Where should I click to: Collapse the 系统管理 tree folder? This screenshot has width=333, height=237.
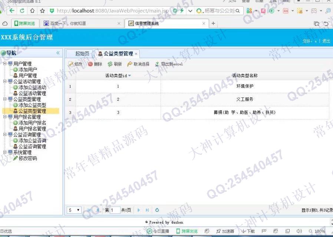pos(5,152)
